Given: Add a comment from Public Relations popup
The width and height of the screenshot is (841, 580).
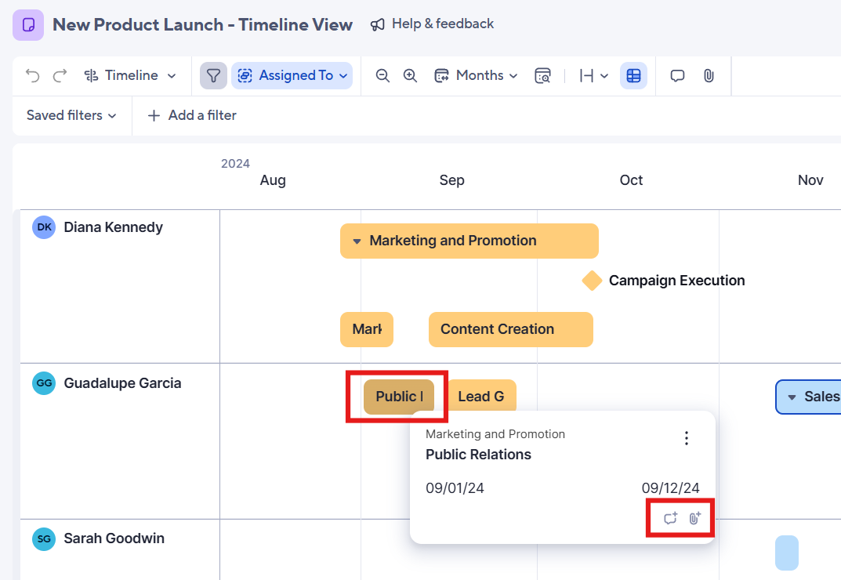Looking at the screenshot, I should (x=670, y=518).
